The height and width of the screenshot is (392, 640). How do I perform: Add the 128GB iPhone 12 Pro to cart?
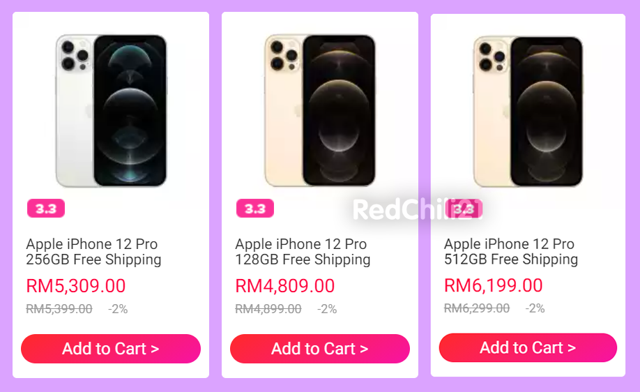[320, 349]
